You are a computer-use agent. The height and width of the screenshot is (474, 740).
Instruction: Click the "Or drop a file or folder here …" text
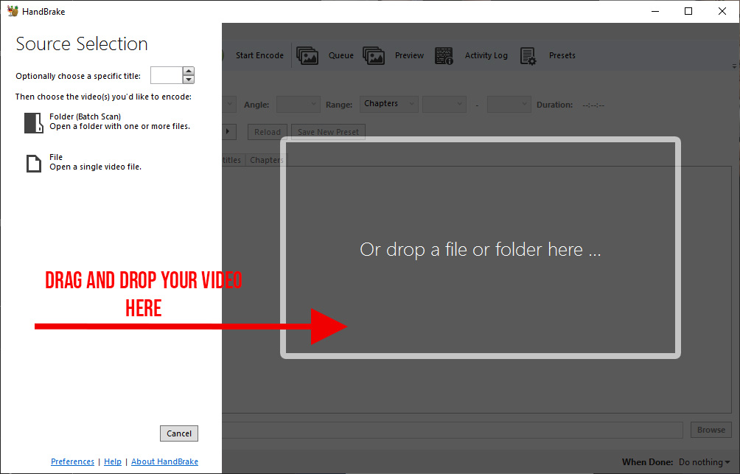point(481,250)
